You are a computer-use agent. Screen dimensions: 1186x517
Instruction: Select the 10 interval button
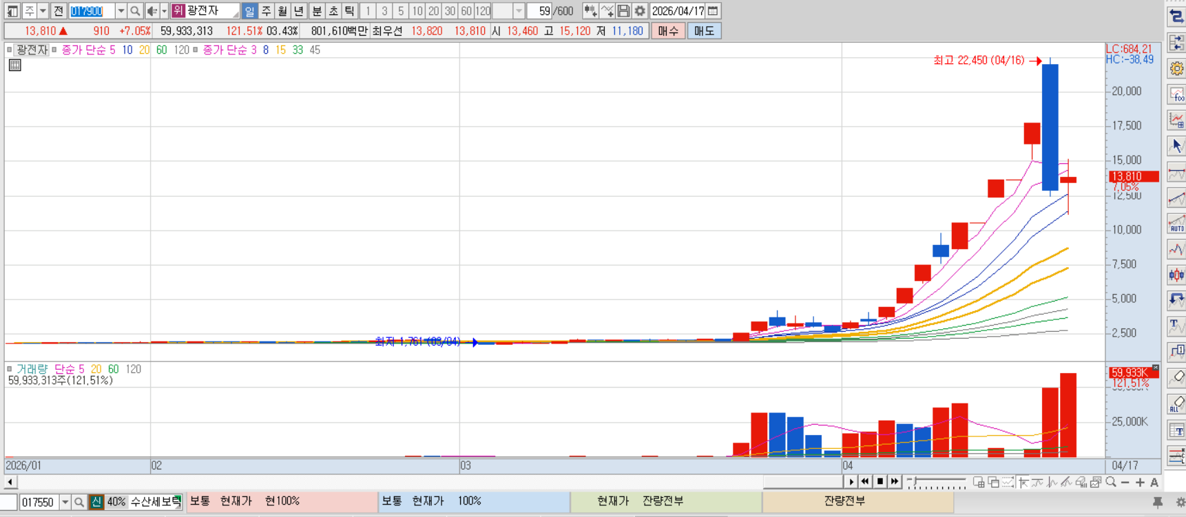click(x=417, y=11)
